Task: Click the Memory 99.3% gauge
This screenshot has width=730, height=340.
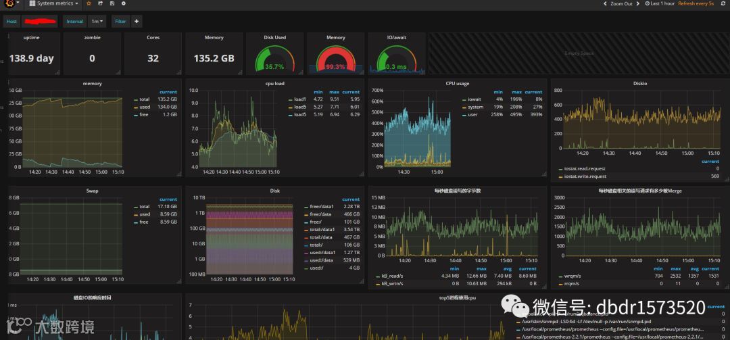Action: [336, 58]
